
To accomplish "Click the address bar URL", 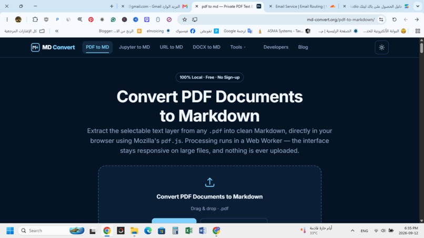I will click(340, 19).
